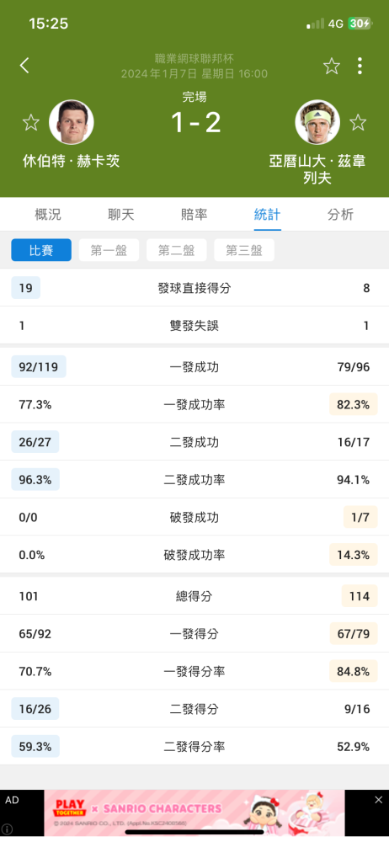Open the three-dot more options menu

click(x=360, y=66)
